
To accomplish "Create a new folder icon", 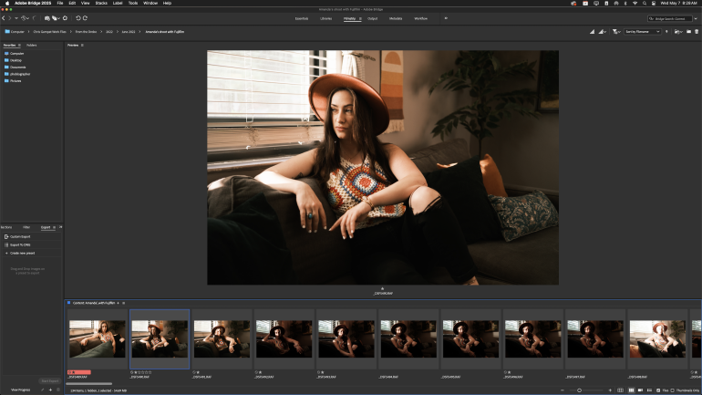I will (x=688, y=31).
